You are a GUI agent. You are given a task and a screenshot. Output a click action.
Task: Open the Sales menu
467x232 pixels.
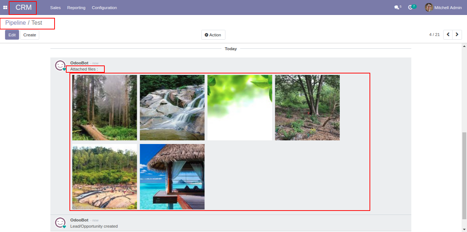coord(55,8)
